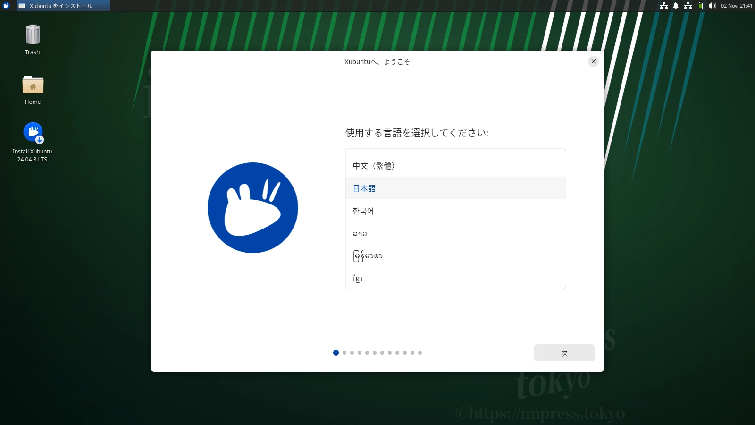Select 中文（繁體）language
755x425 pixels.
455,166
